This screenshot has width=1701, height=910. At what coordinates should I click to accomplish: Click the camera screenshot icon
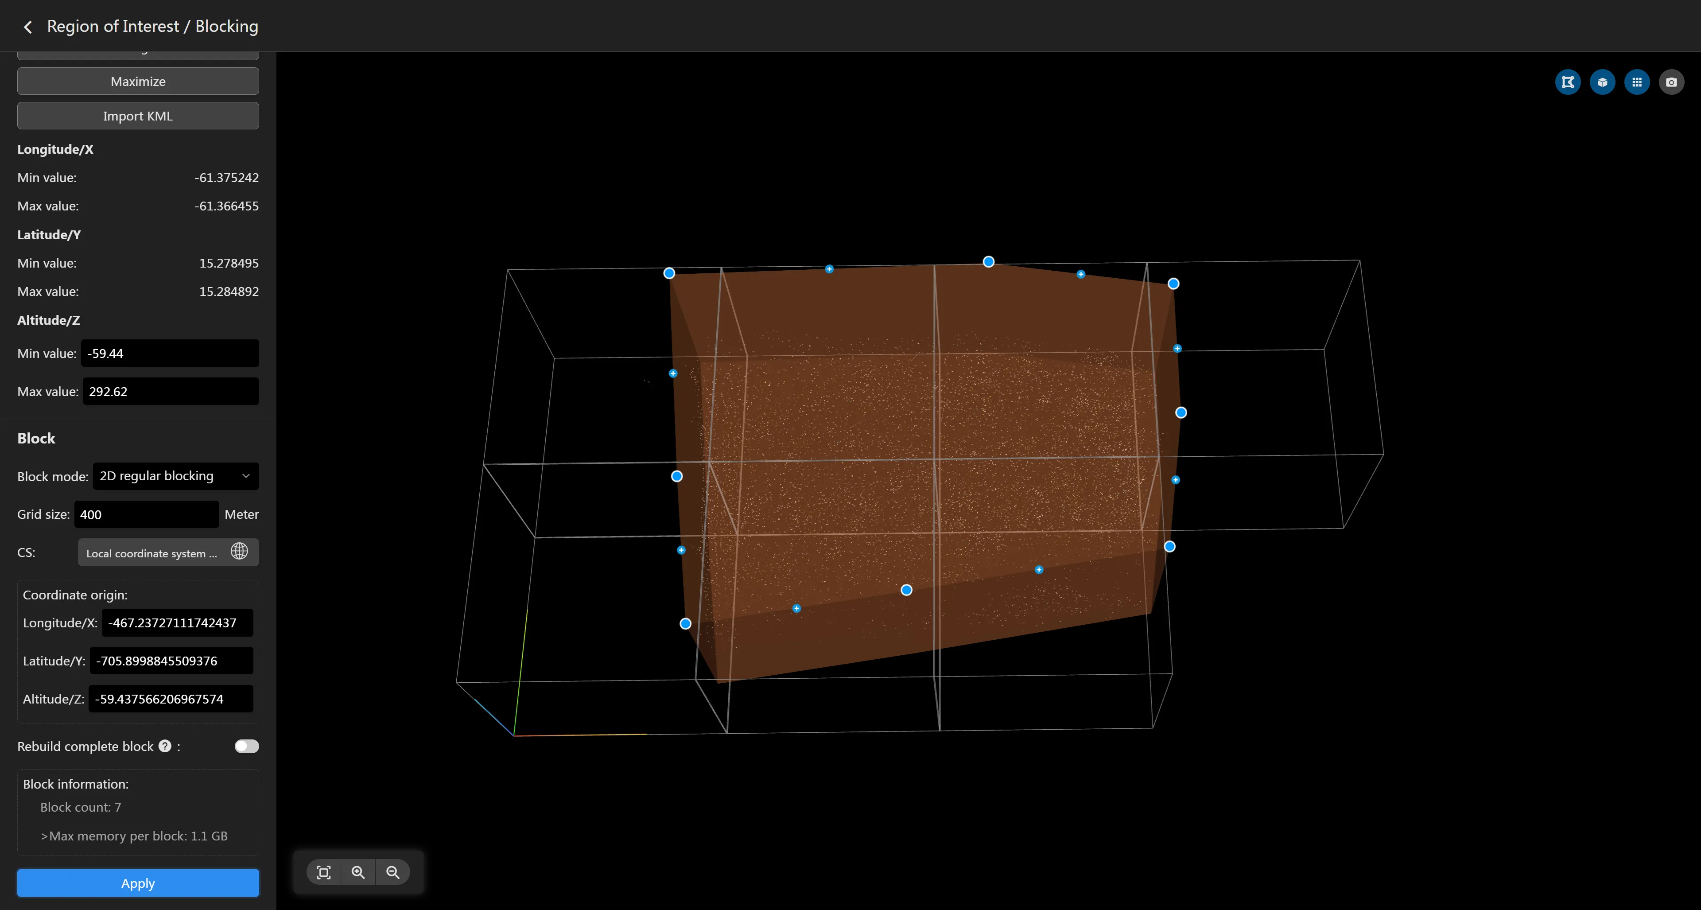click(1670, 82)
